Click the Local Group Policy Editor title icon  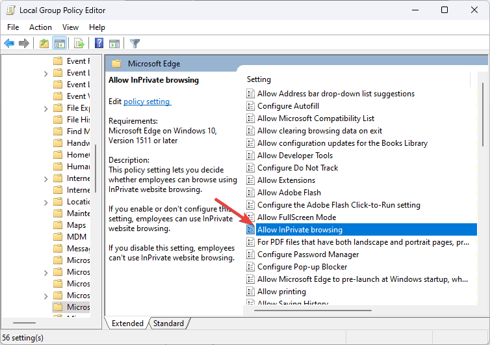[x=10, y=10]
